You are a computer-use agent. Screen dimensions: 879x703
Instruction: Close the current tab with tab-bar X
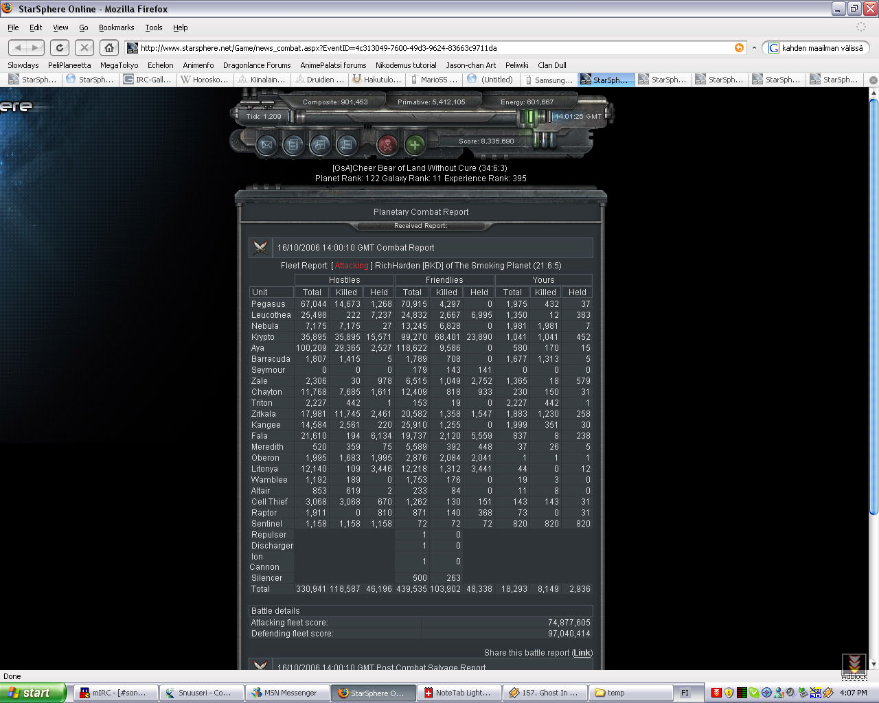(x=874, y=80)
